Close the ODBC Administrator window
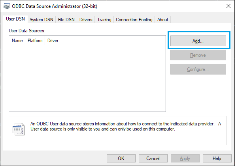Viewport: 236px width, 166px height. 228,6
